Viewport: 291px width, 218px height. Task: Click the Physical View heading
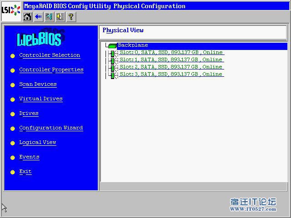point(123,30)
